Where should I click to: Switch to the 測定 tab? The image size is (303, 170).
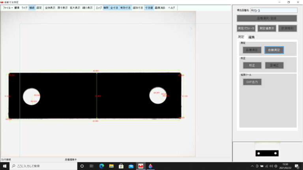click(241, 37)
